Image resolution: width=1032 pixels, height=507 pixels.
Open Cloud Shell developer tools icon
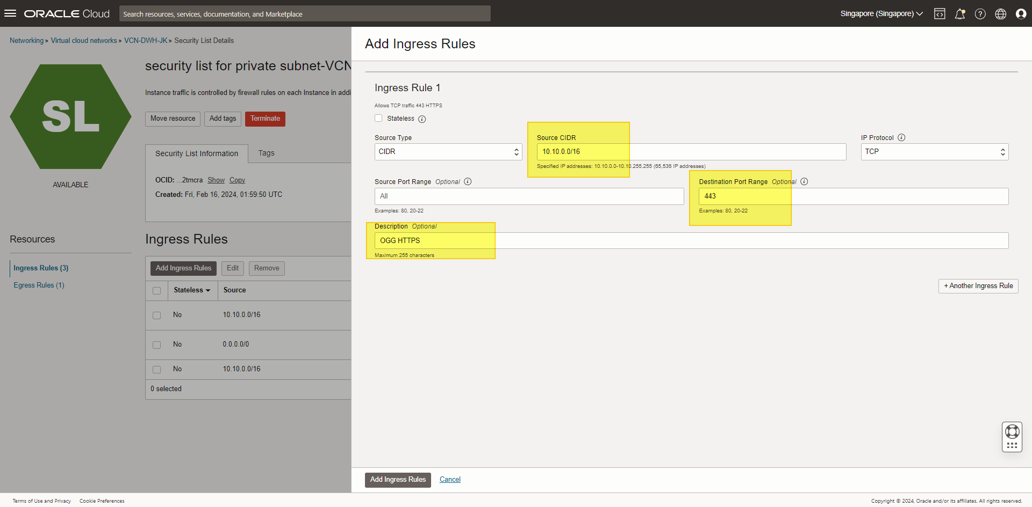(940, 14)
